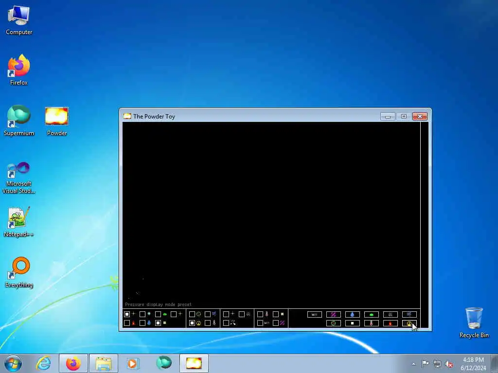The image size is (498, 373).
Task: Uncheck the checked checkbox beside the small square icon
Action: click(158, 323)
